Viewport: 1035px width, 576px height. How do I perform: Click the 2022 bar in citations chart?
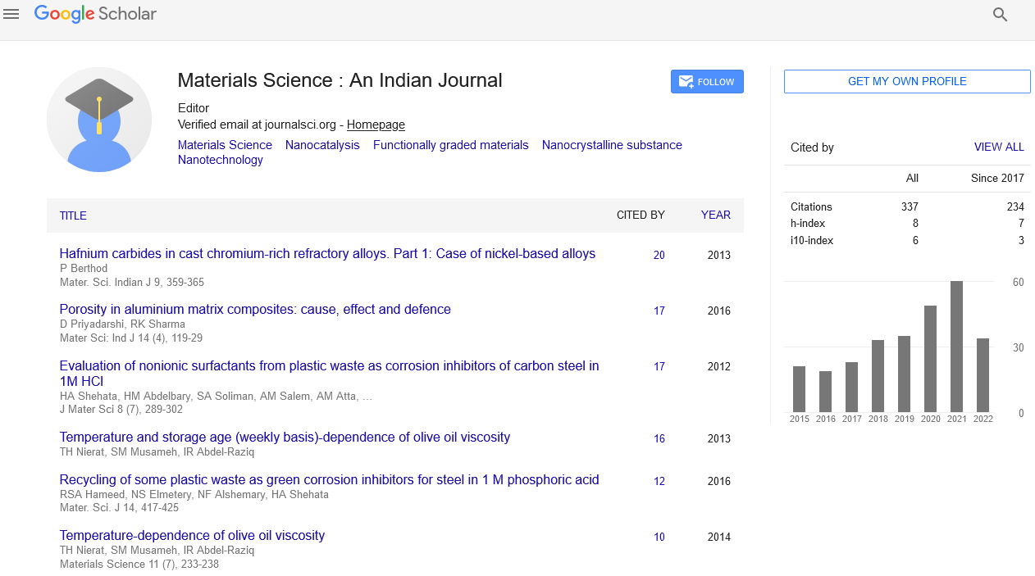click(983, 375)
